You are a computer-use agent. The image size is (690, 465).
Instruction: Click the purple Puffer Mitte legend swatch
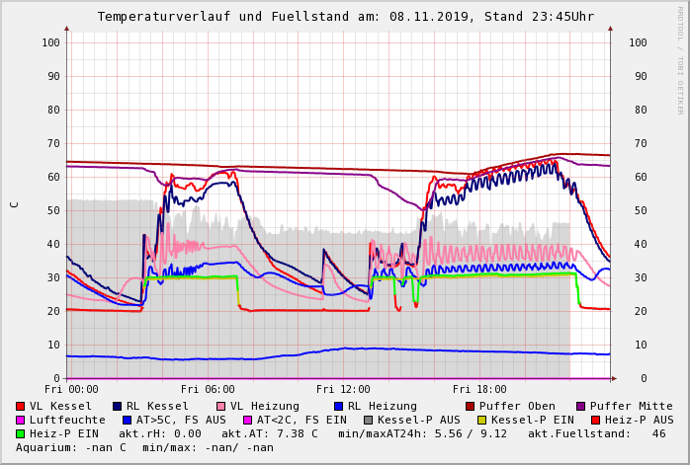[580, 406]
